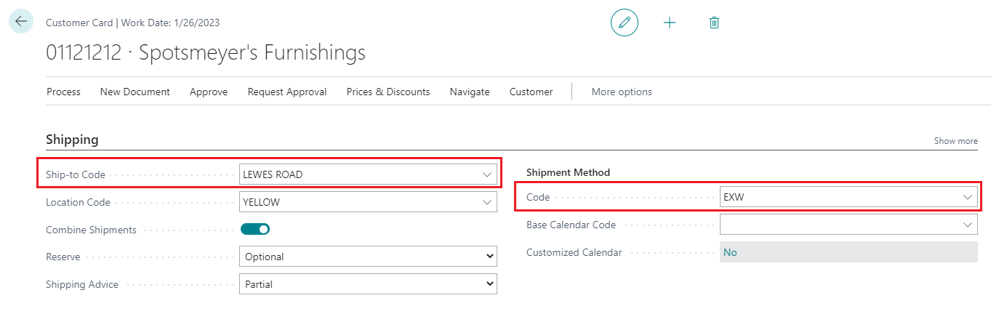Open the Navigate menu
Viewport: 991px width, 314px height.
469,92
